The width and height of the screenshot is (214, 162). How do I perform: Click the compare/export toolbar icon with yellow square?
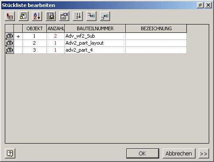click(x=23, y=16)
